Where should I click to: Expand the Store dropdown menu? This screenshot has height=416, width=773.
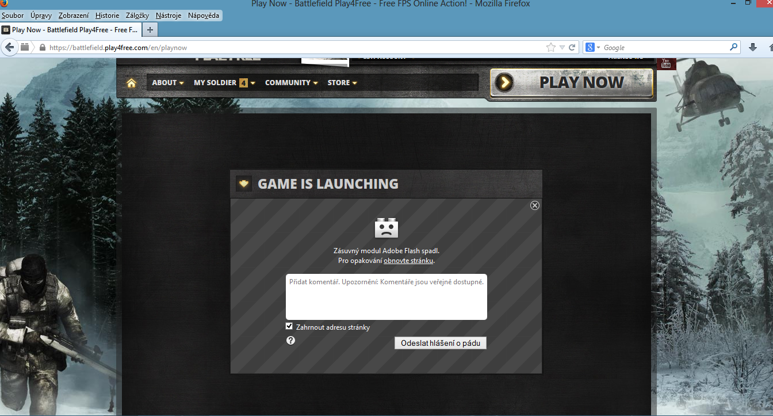pyautogui.click(x=342, y=83)
